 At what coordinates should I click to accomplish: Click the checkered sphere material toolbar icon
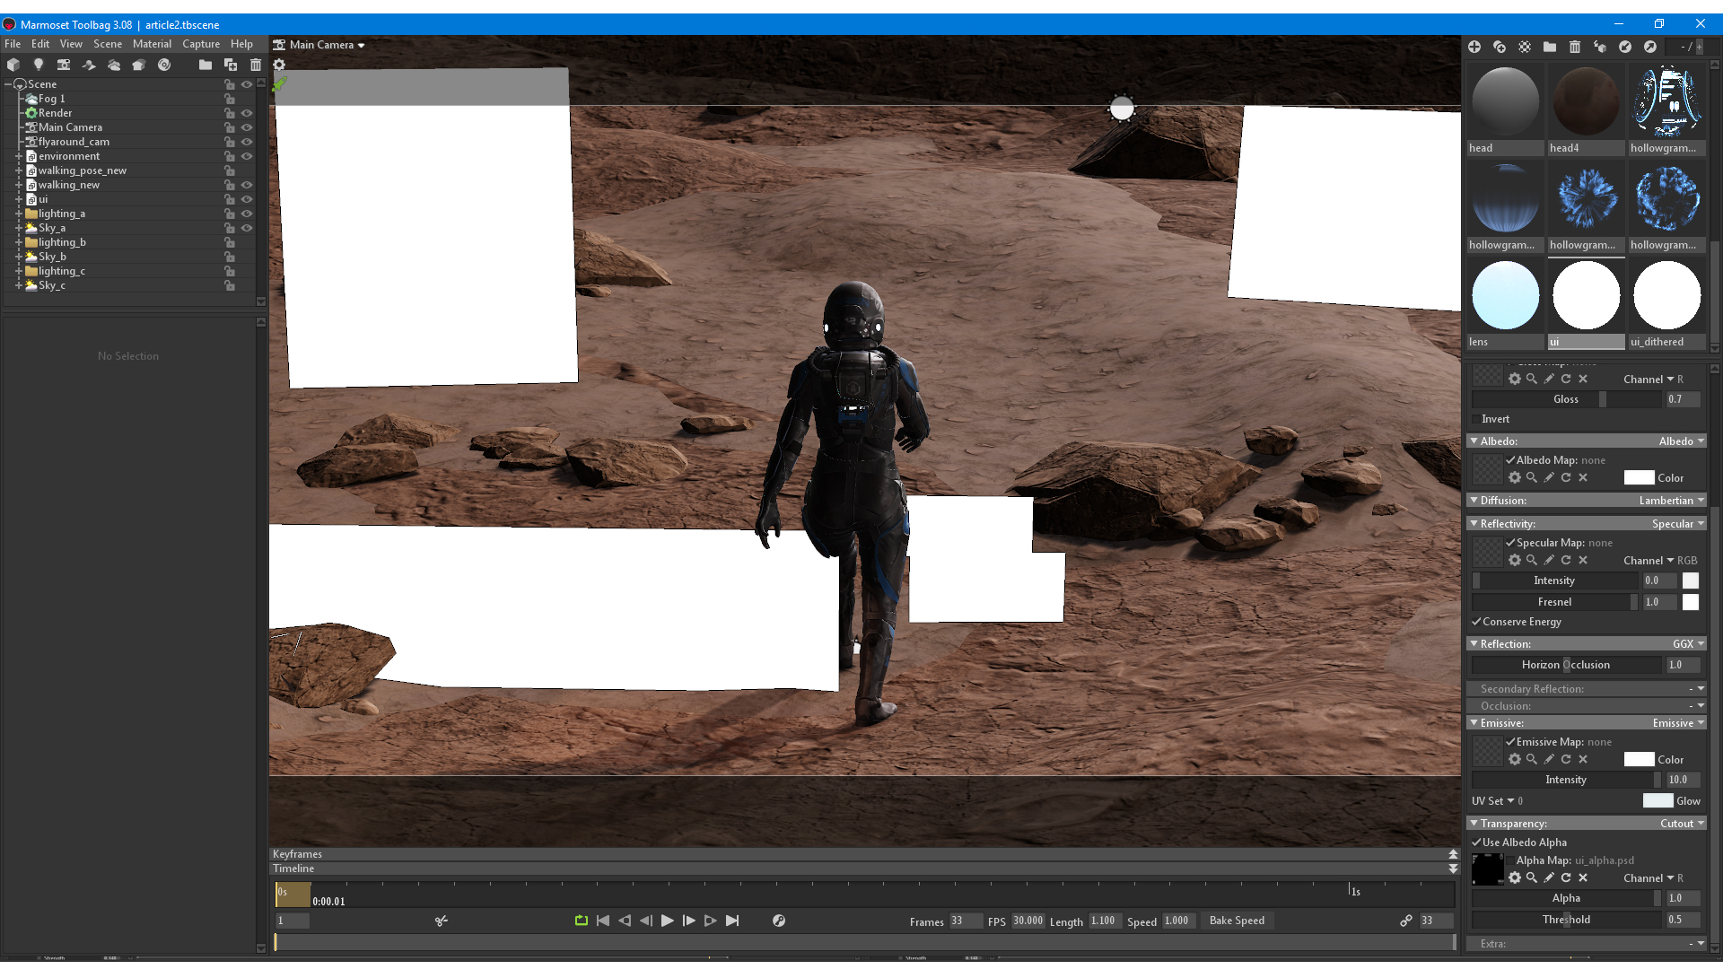click(1525, 47)
